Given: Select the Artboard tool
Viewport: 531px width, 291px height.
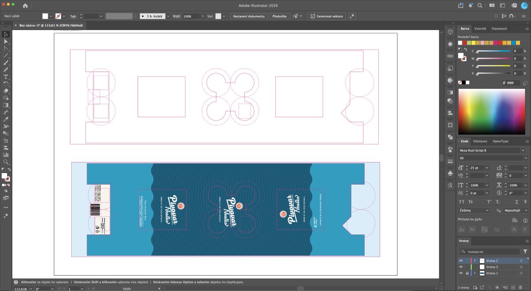Looking at the screenshot, I should [6, 140].
